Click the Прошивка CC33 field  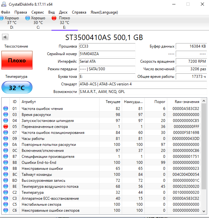point(107,46)
